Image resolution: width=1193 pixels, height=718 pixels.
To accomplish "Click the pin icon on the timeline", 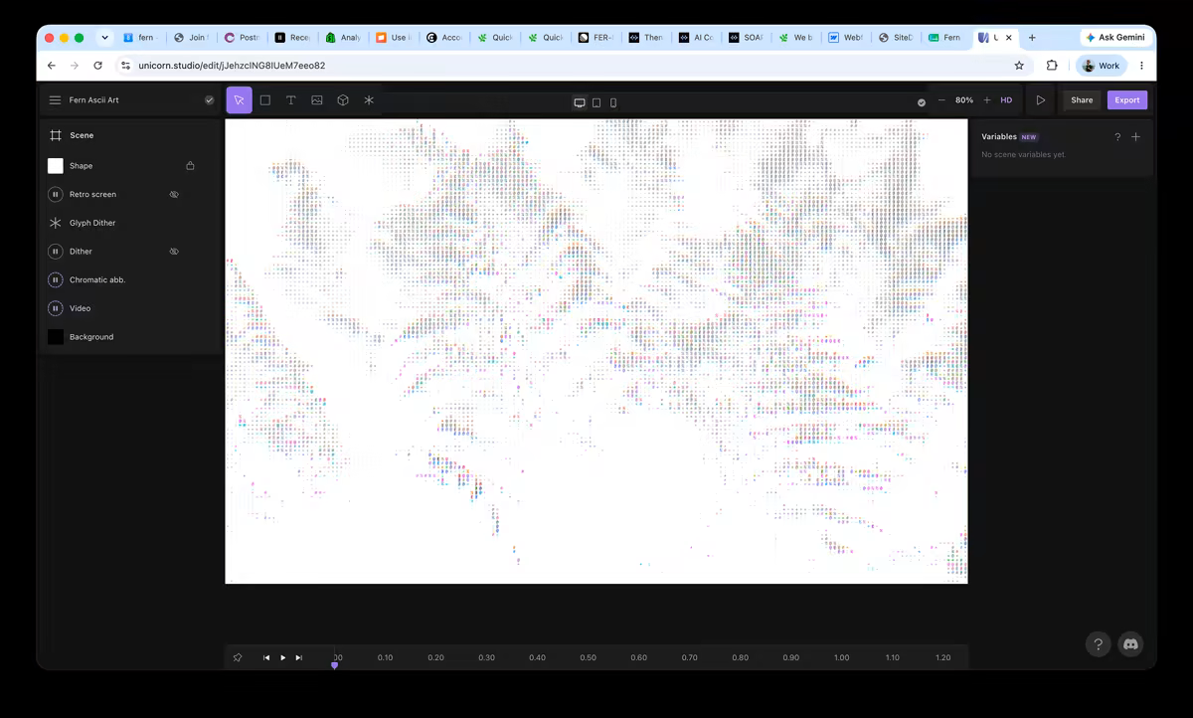I will (x=238, y=657).
